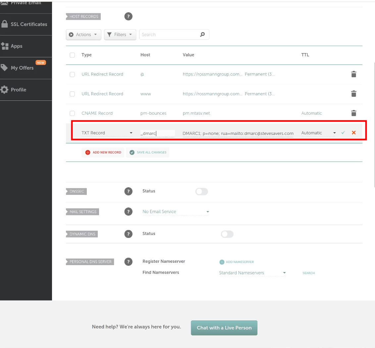Open the Actions dropdown
This screenshot has height=348, width=375.
click(83, 34)
